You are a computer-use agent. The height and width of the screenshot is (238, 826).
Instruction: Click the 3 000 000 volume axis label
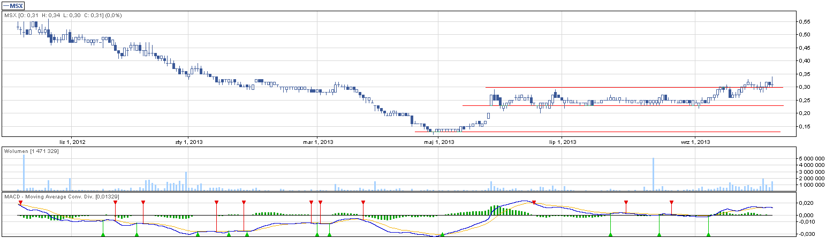(813, 172)
